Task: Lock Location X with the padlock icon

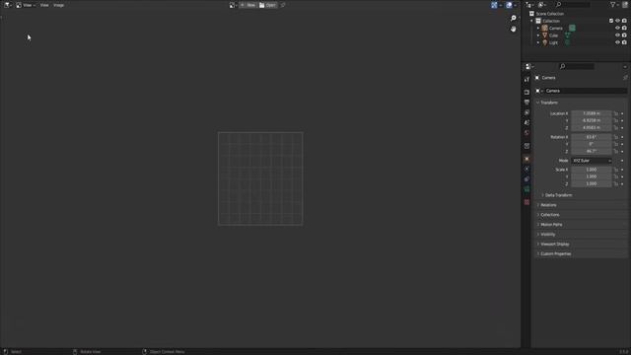Action: pyautogui.click(x=615, y=113)
